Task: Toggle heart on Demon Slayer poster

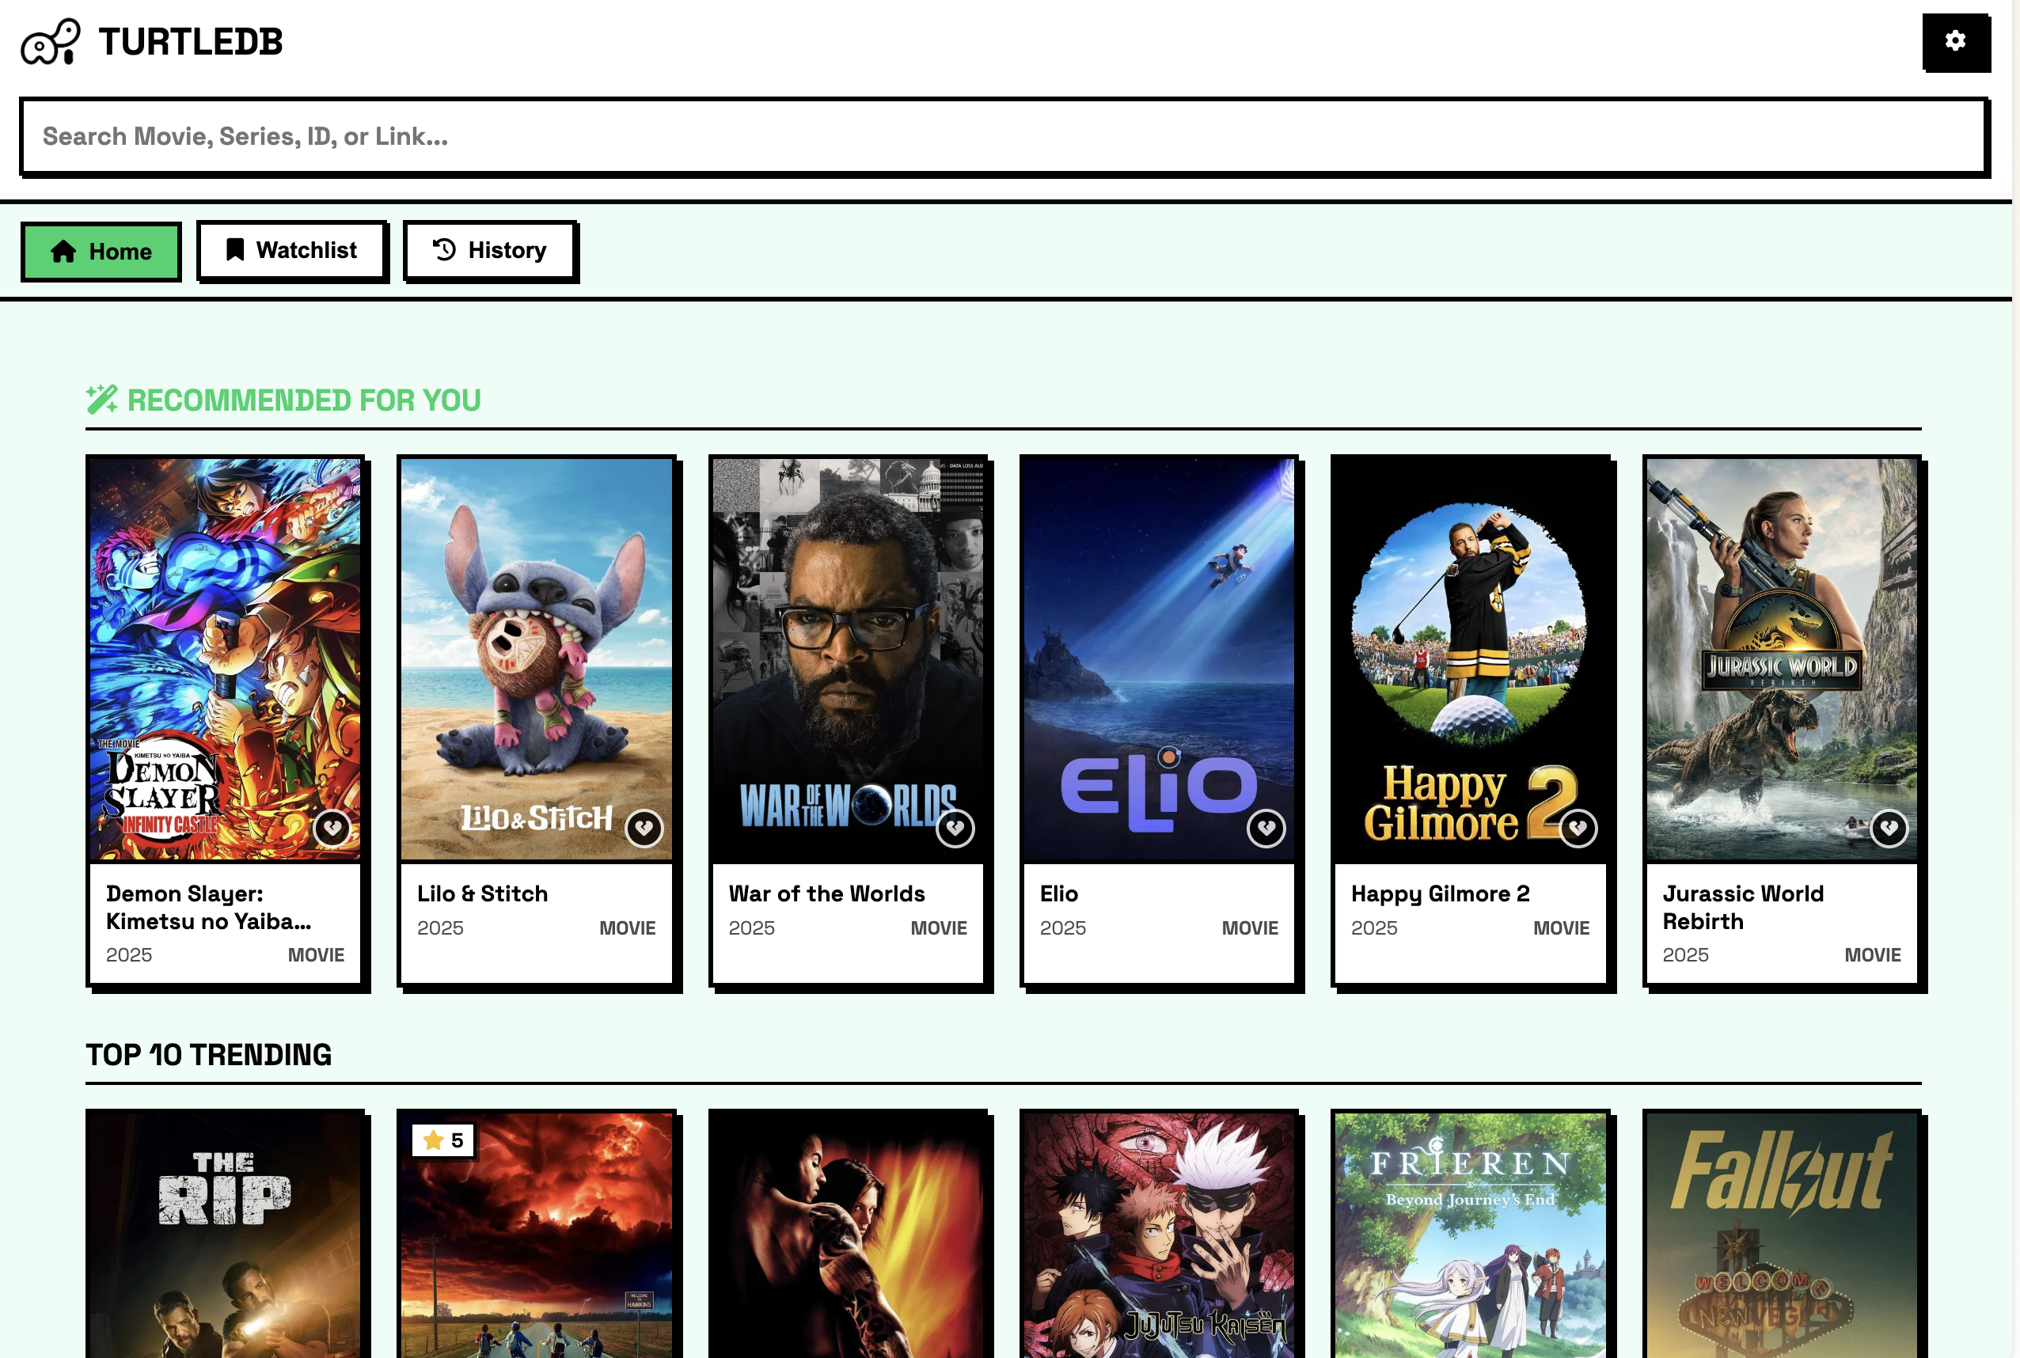Action: [x=332, y=828]
